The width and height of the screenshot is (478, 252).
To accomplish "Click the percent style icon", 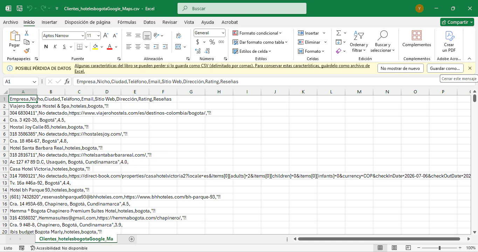I will [212, 42].
